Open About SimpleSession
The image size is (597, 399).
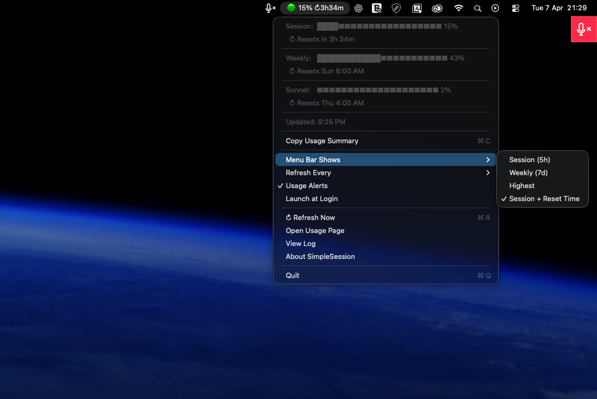(386, 256)
